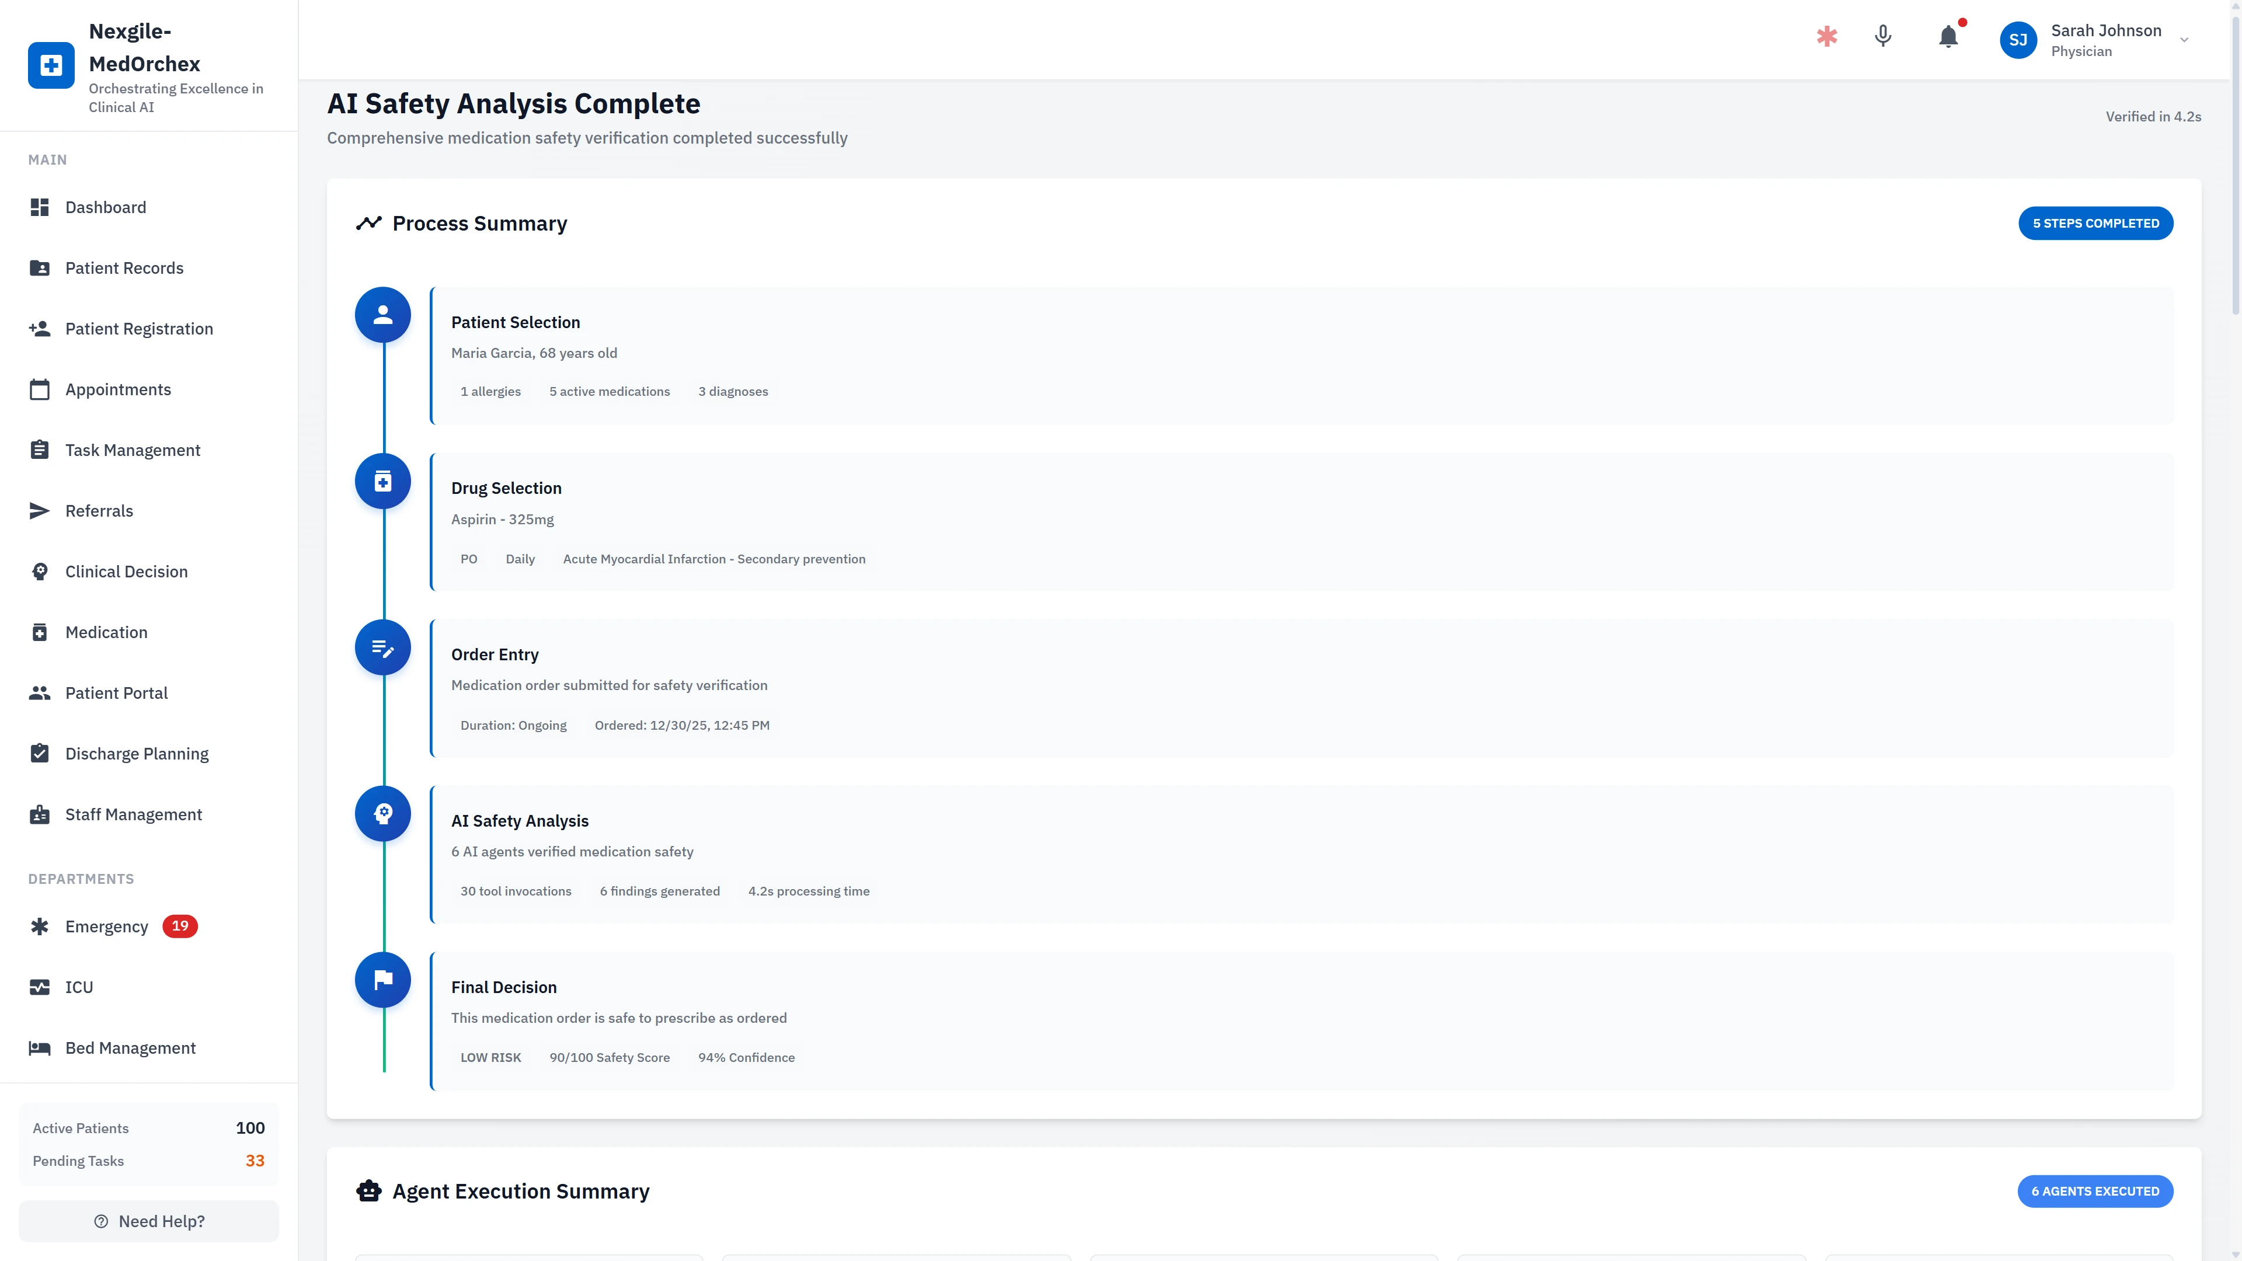Select the Emergency department
The width and height of the screenshot is (2242, 1261).
pos(106,927)
